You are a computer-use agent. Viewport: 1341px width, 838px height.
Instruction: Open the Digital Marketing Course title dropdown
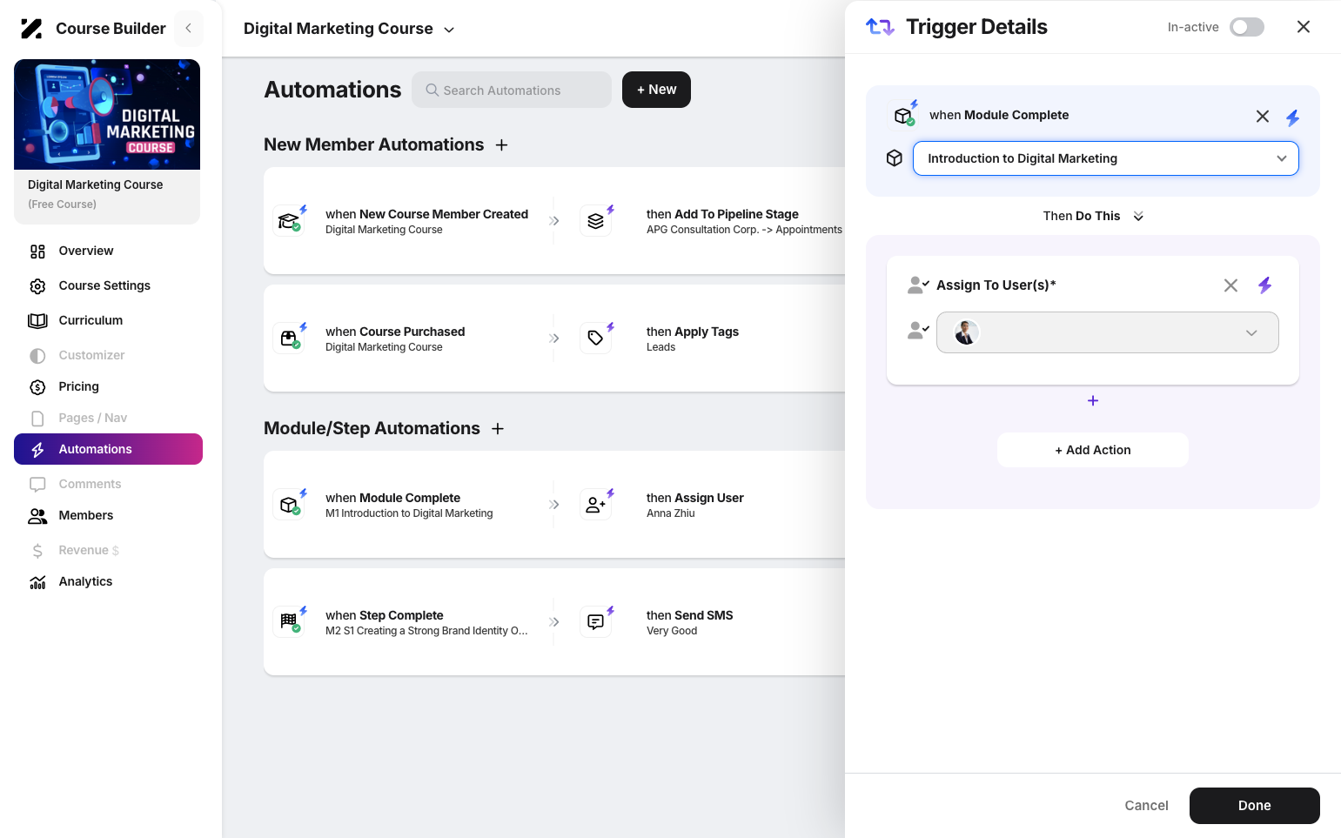pyautogui.click(x=349, y=29)
